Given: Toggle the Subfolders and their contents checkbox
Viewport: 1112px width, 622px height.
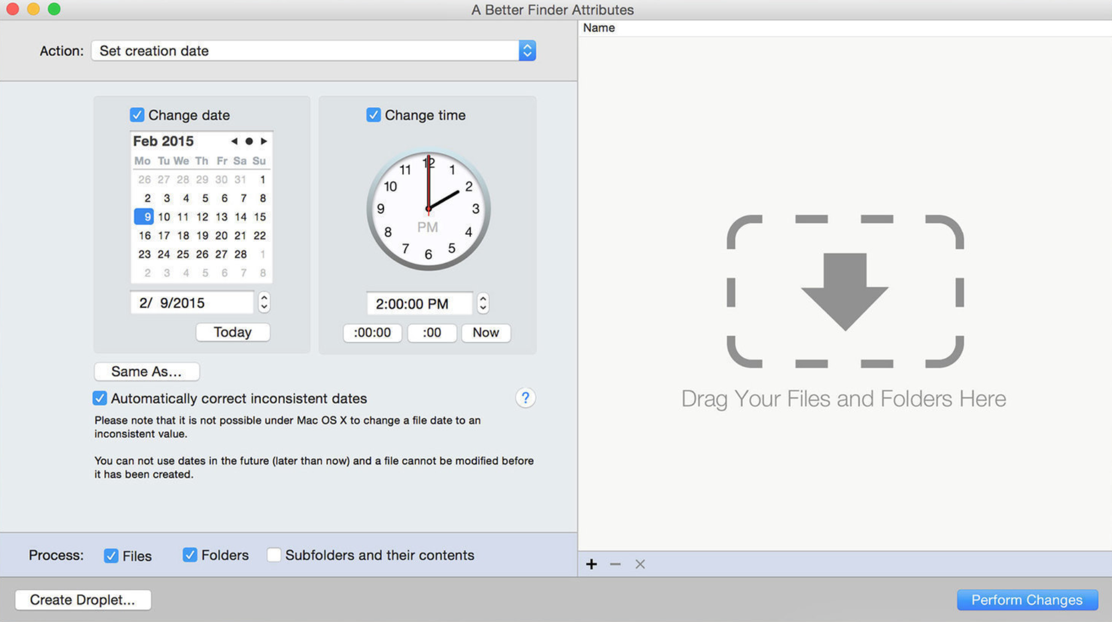Looking at the screenshot, I should tap(273, 555).
